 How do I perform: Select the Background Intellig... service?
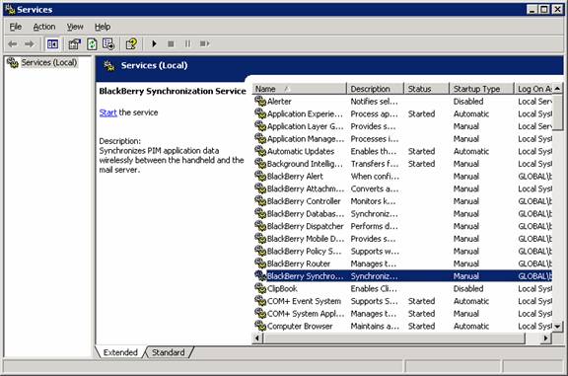click(402, 164)
